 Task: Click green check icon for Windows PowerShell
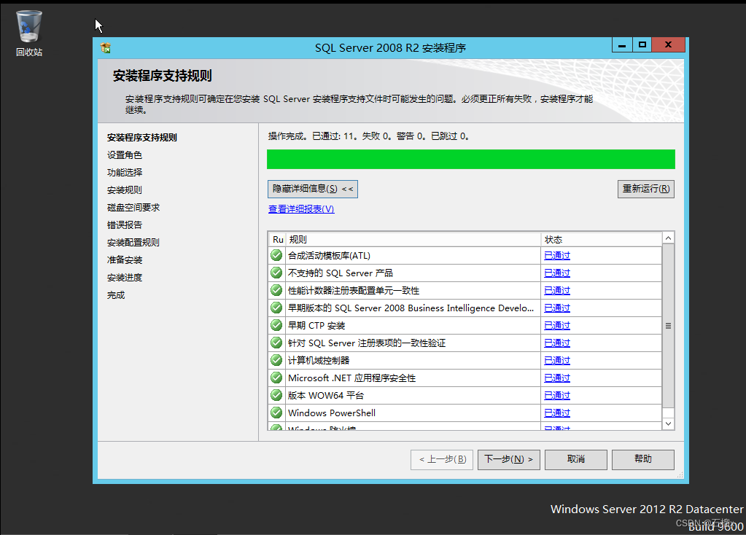276,413
